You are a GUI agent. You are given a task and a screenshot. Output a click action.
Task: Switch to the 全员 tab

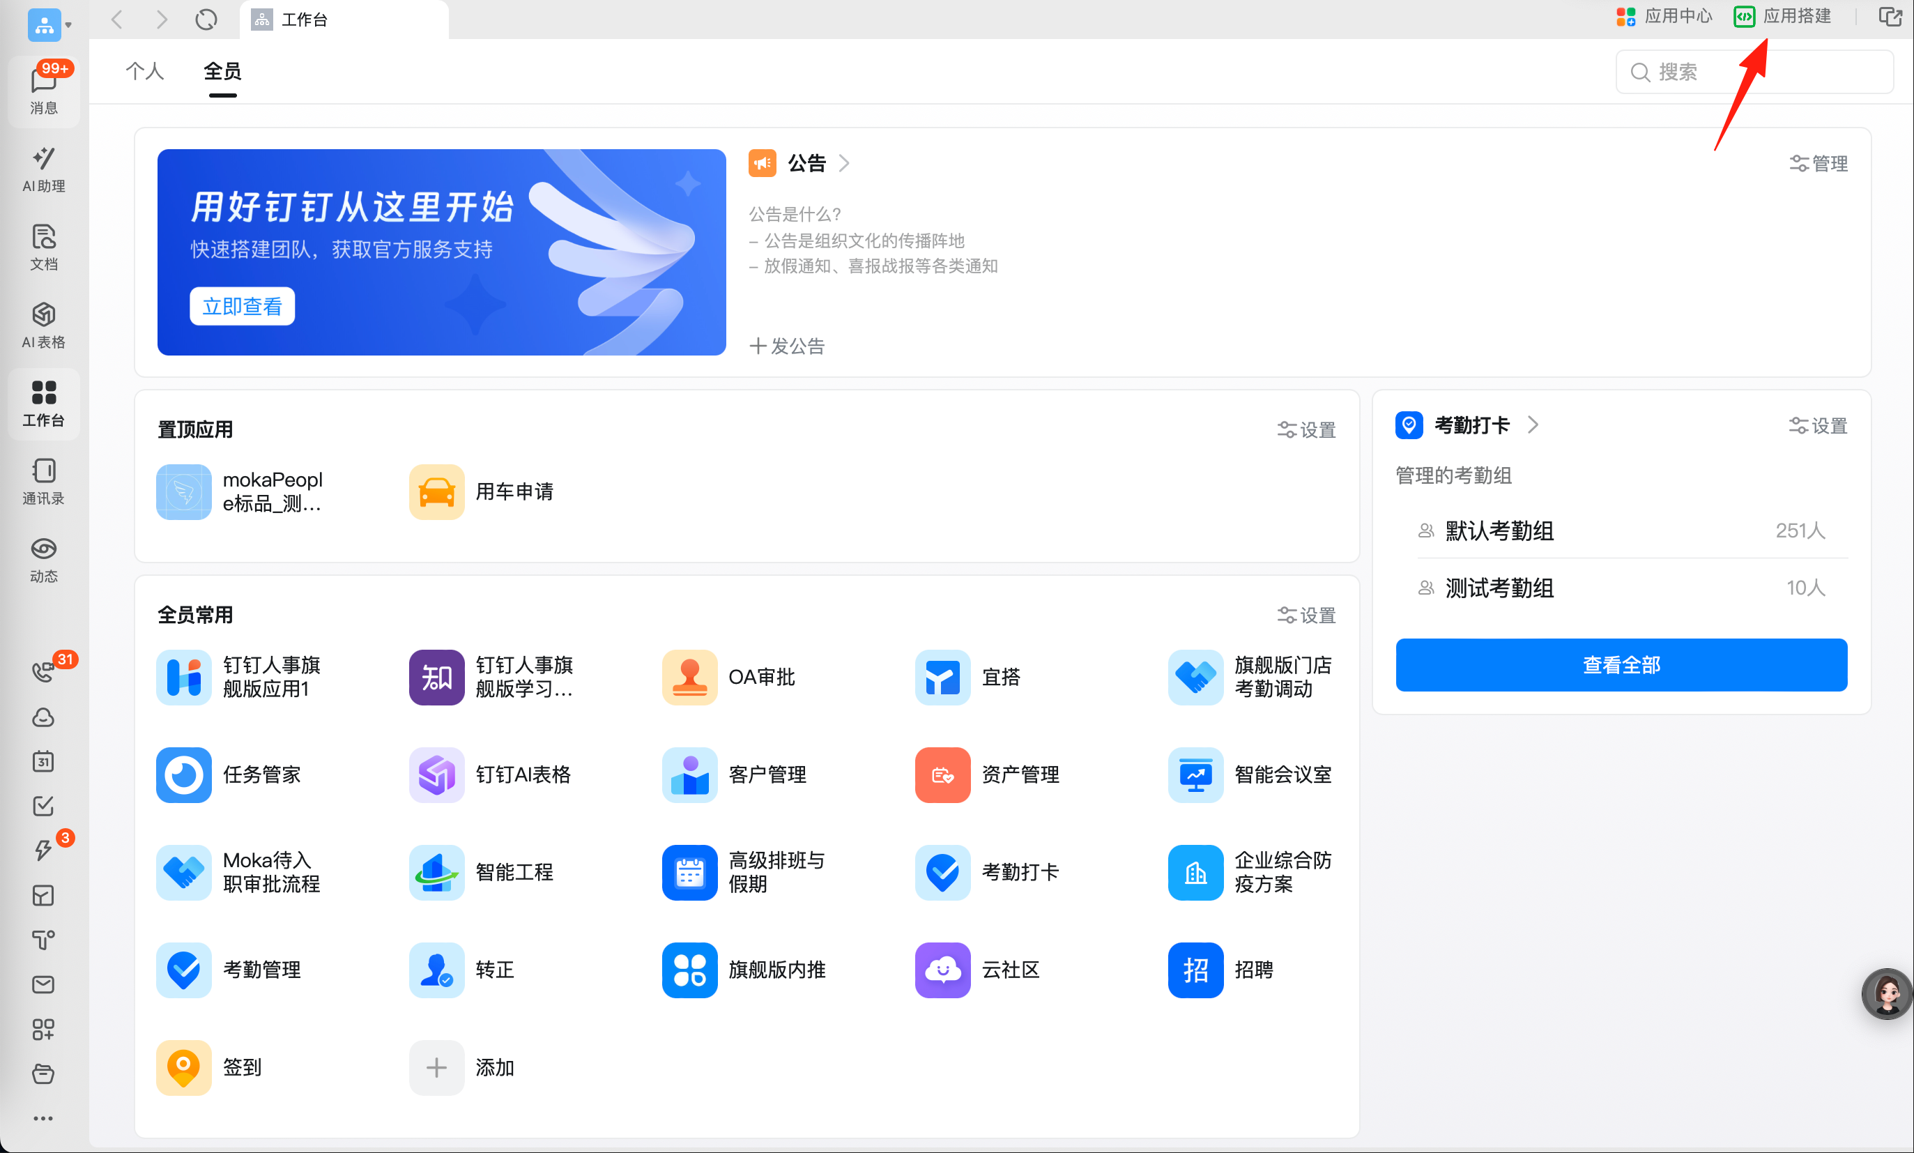pyautogui.click(x=222, y=70)
